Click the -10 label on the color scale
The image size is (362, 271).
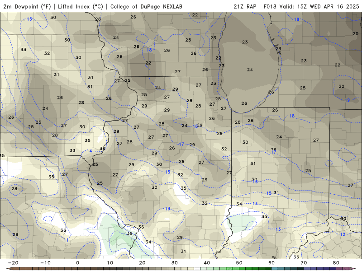[45, 263]
